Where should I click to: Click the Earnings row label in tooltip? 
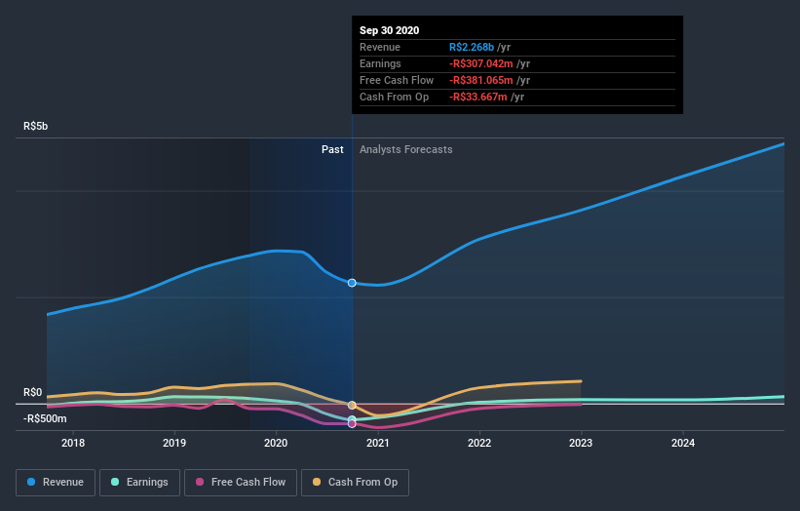[380, 63]
